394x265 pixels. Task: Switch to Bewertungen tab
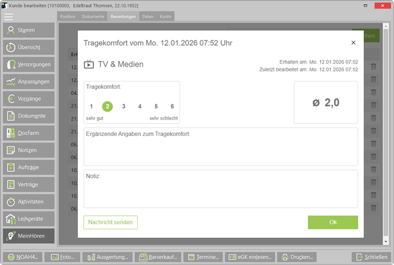[x=123, y=16]
